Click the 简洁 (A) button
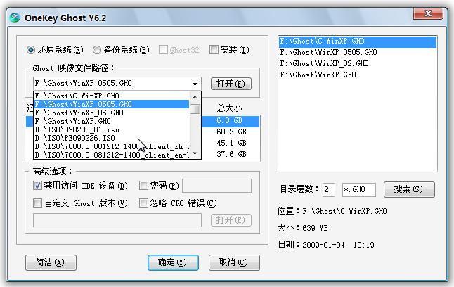The image size is (454, 287). 51,262
